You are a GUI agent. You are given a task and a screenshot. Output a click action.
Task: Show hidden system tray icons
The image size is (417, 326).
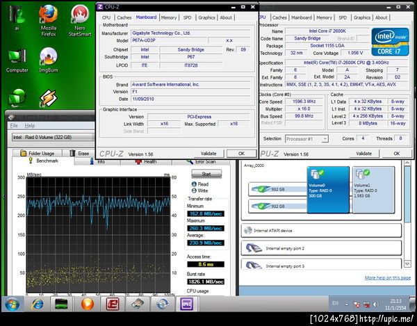(x=347, y=304)
